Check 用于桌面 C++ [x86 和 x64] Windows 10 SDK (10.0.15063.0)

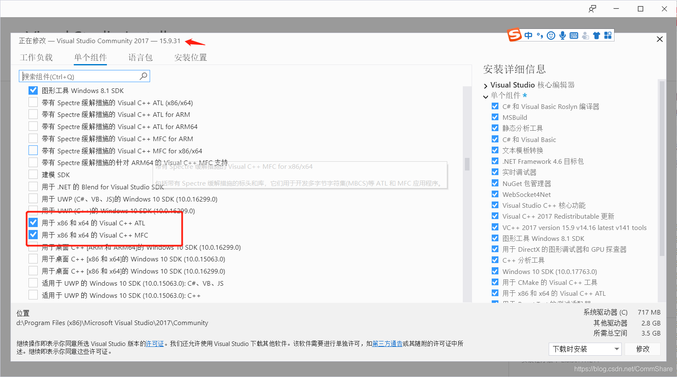click(33, 258)
